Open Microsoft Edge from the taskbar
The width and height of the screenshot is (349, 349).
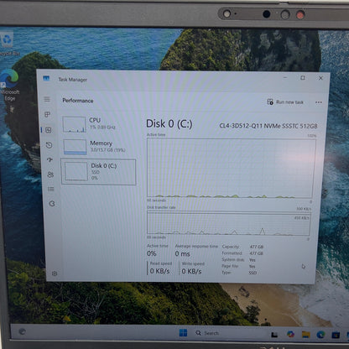tap(320, 335)
